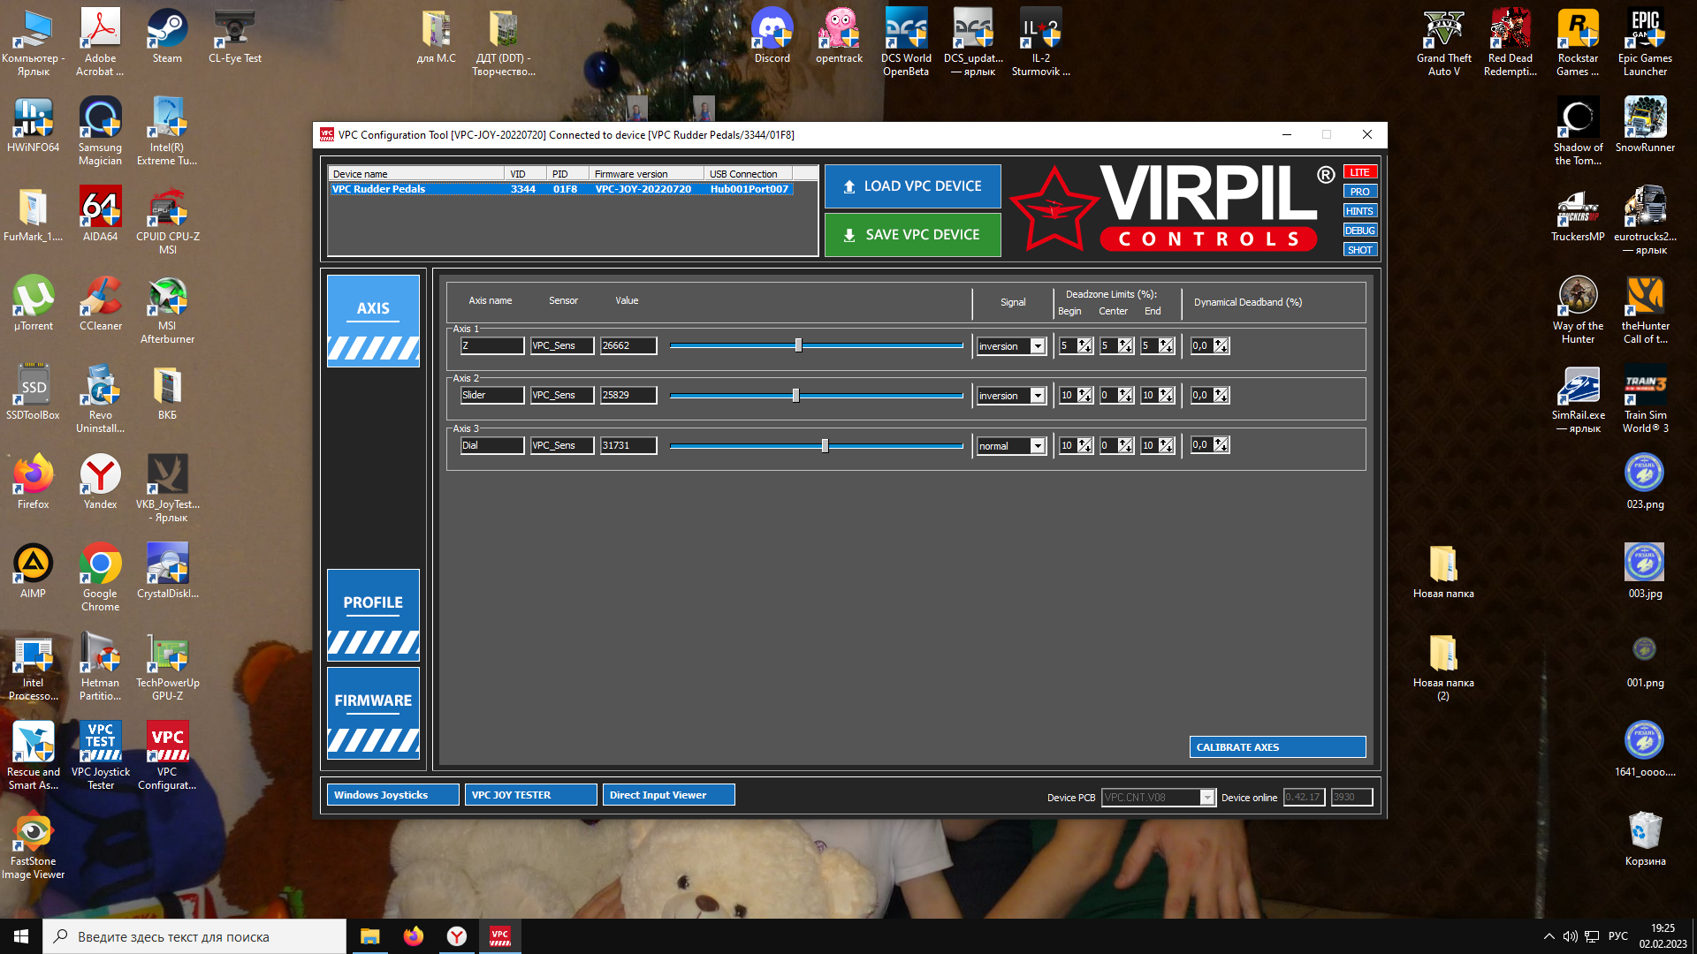Open File Explorer from the taskbar
This screenshot has height=954, width=1697.
pos(369,936)
